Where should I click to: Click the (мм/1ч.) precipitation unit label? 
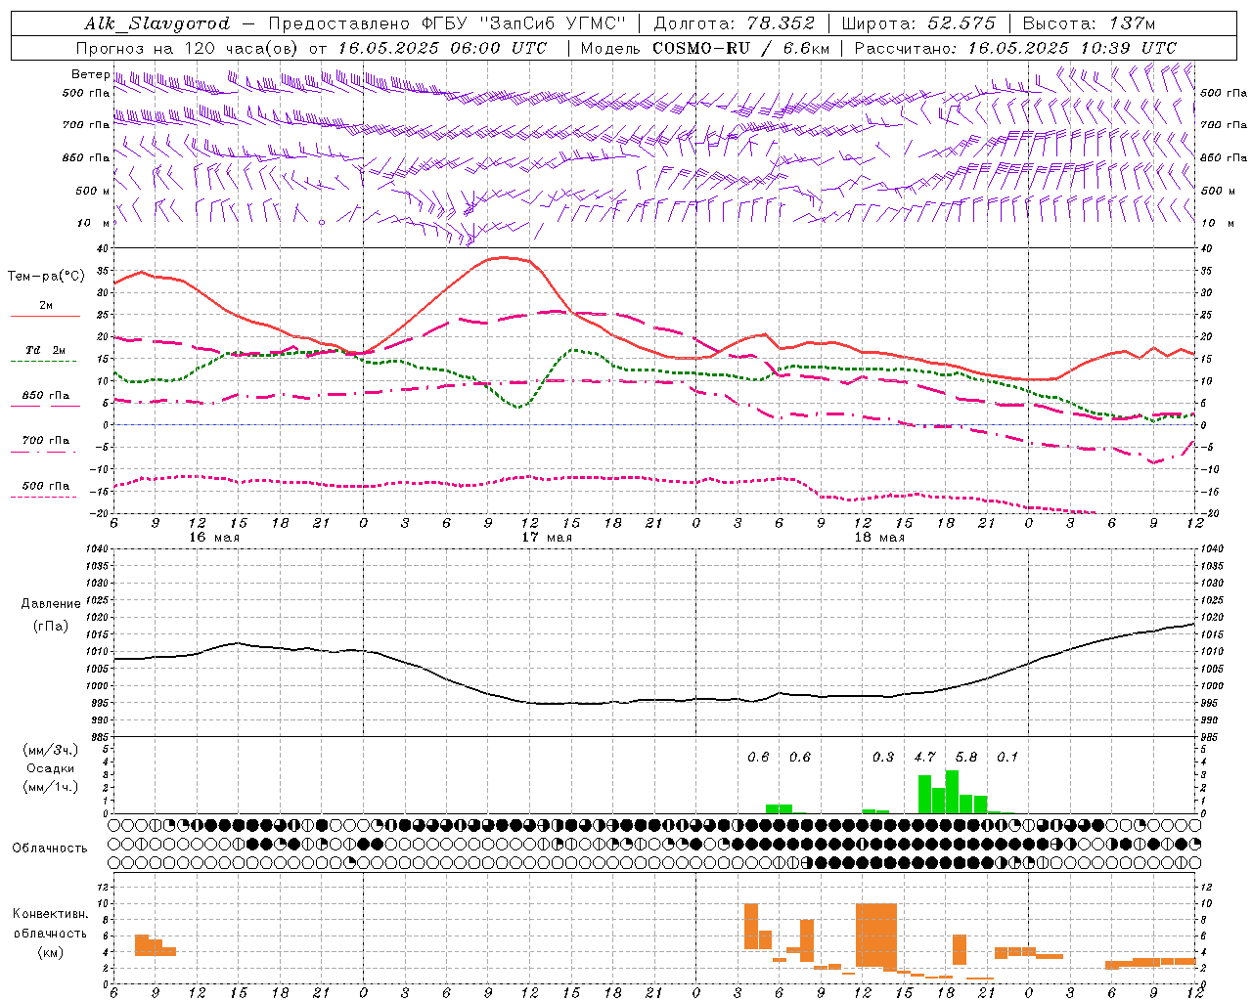click(x=51, y=787)
